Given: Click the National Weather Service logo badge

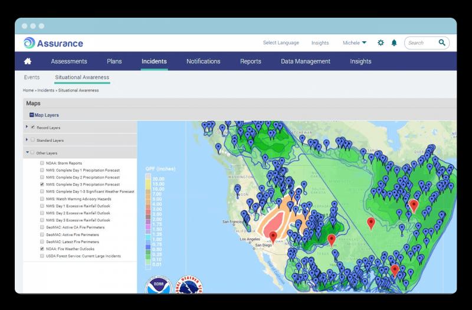Looking at the screenshot, I should click(189, 285).
